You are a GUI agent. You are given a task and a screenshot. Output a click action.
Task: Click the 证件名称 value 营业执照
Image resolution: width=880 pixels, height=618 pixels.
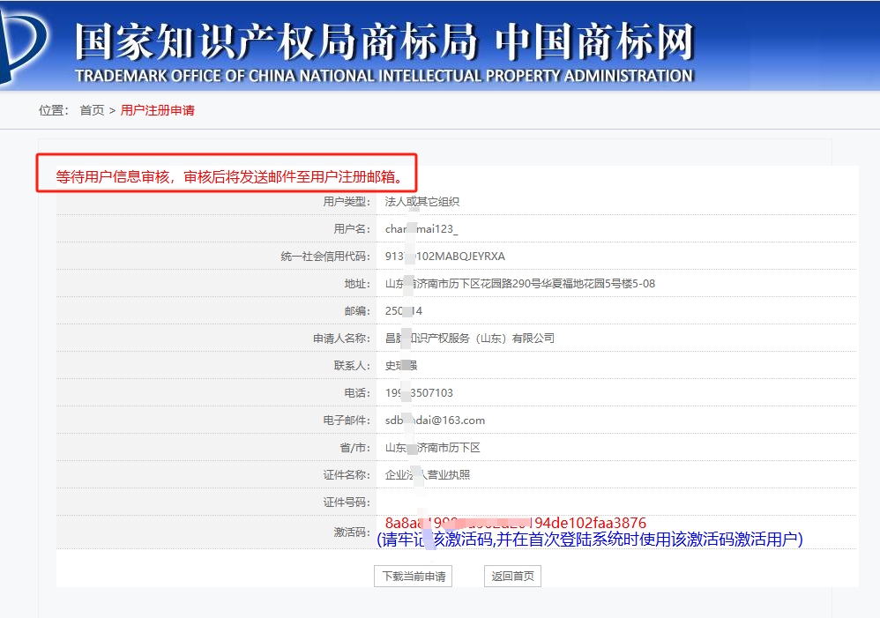pyautogui.click(x=428, y=475)
